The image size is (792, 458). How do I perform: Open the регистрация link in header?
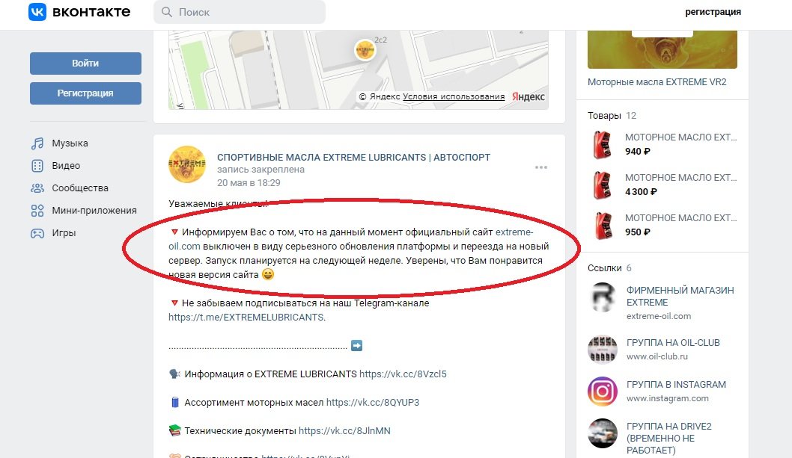tap(713, 12)
